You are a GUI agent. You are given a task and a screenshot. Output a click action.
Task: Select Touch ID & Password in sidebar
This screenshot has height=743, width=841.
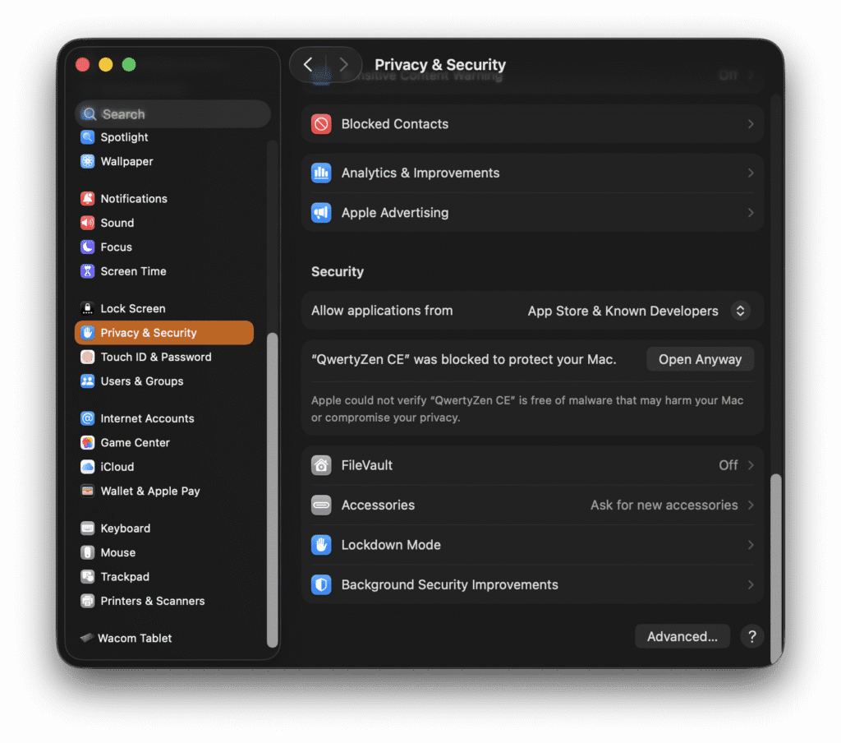[x=155, y=358]
